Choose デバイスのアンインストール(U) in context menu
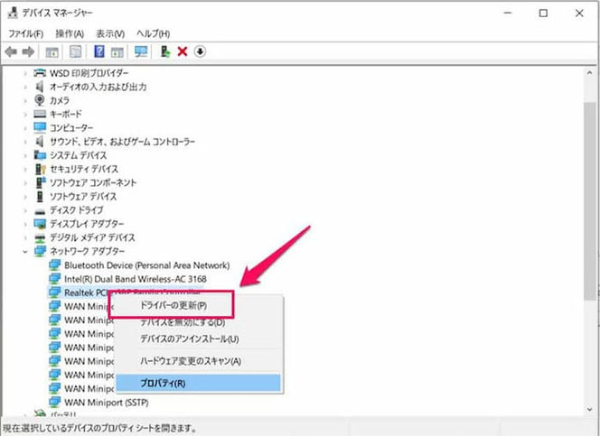 point(190,339)
